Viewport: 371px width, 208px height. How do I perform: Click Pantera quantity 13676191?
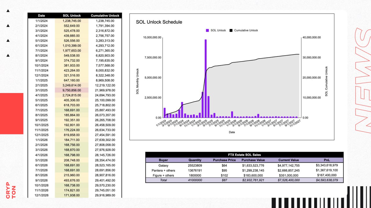tap(195, 170)
